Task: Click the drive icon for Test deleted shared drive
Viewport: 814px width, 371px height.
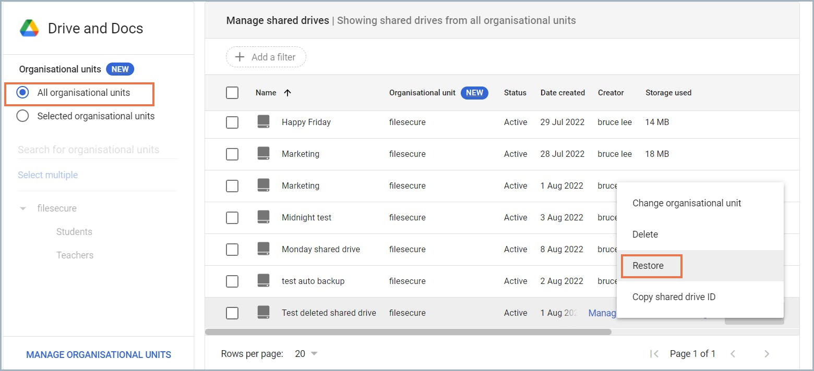Action: tap(264, 313)
